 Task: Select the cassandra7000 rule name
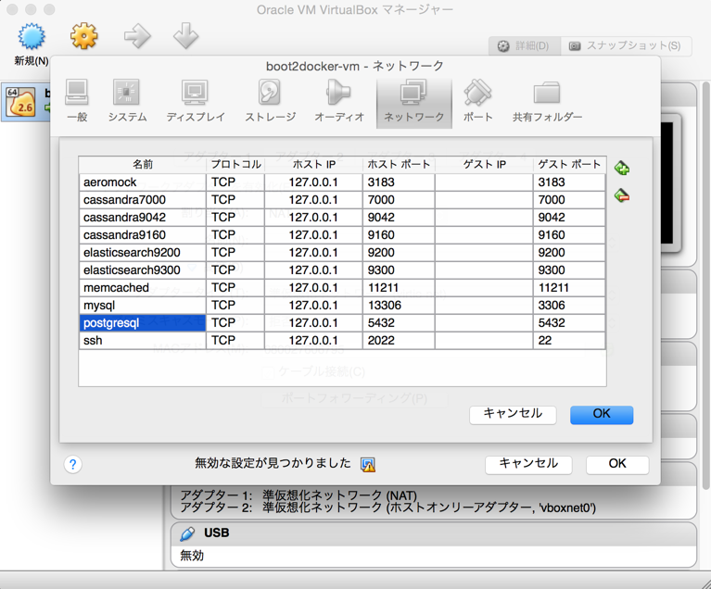143,200
